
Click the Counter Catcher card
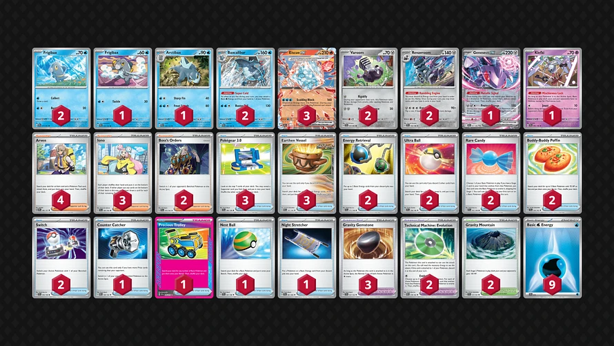click(x=123, y=258)
